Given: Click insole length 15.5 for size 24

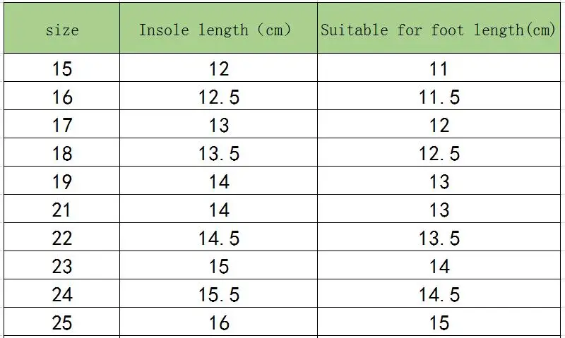Looking at the screenshot, I should click(x=219, y=295).
